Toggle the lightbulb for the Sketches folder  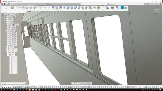click(6, 47)
